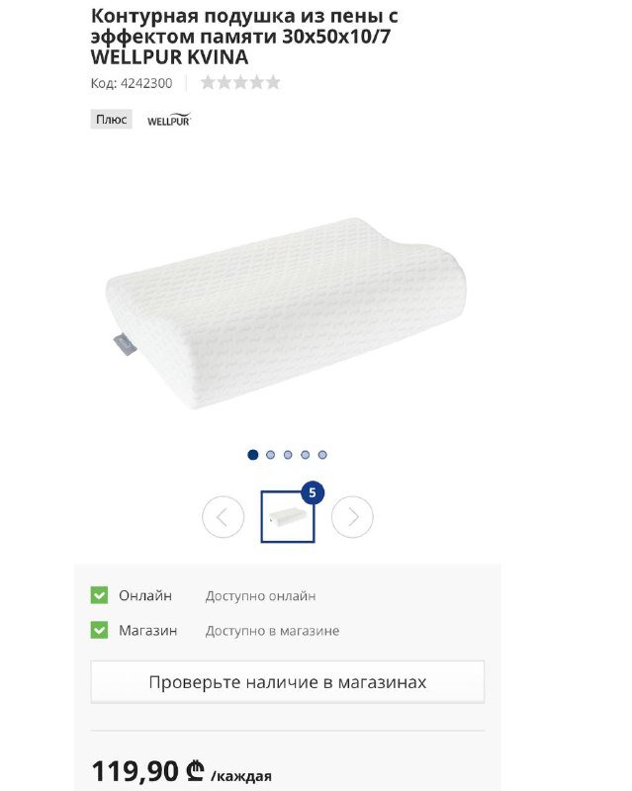Select the fifth carousel dot indicator
This screenshot has height=791, width=632.
[322, 455]
